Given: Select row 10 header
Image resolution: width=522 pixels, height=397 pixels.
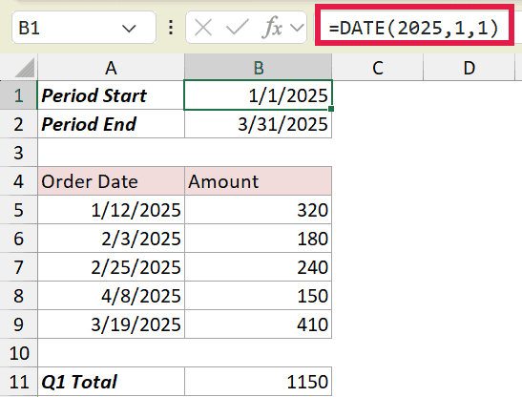Looking at the screenshot, I should pos(18,353).
